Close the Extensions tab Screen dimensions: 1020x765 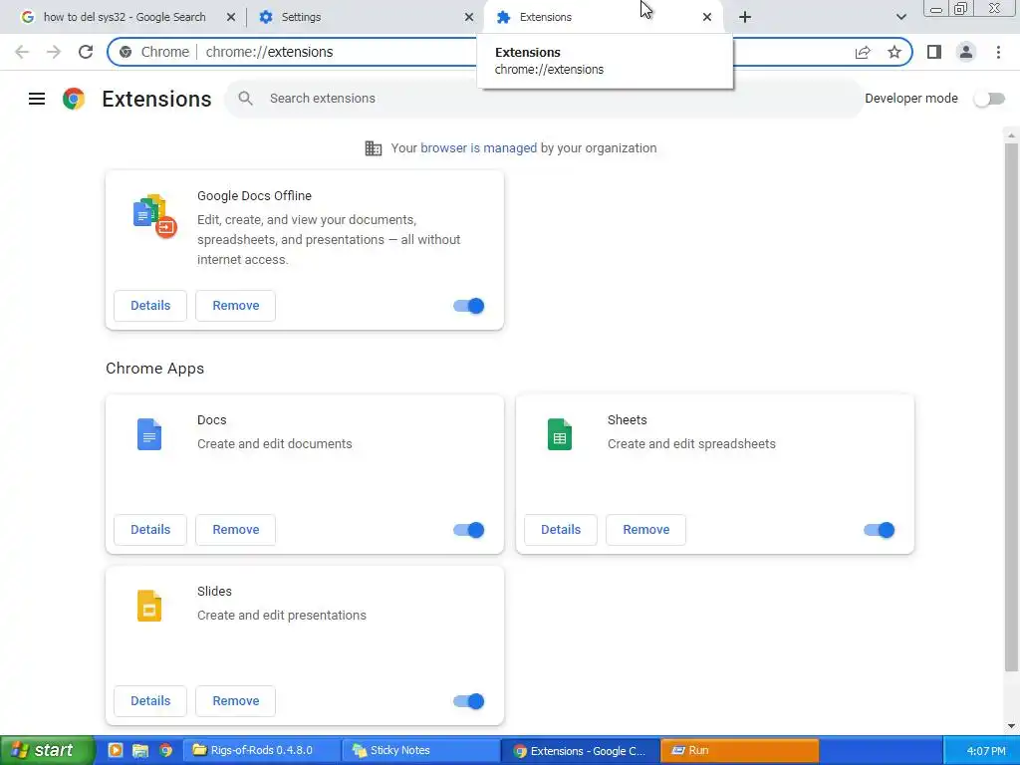707,17
